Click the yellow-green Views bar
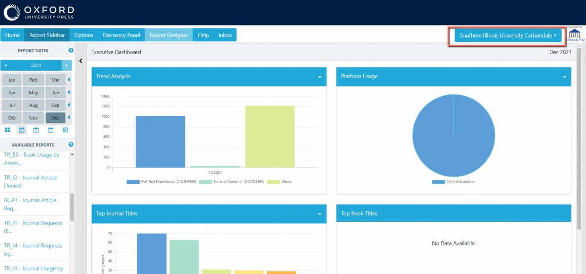The height and width of the screenshot is (274, 586). [x=270, y=137]
